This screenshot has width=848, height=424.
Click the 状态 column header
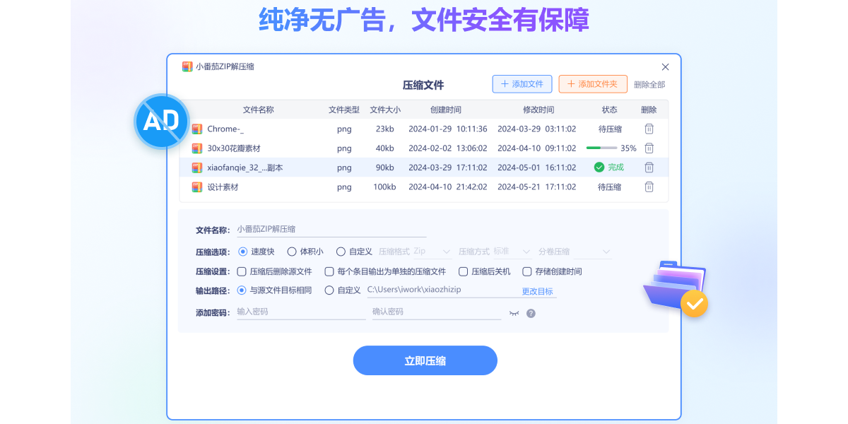pyautogui.click(x=609, y=110)
